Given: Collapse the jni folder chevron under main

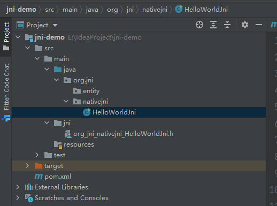Looking at the screenshot, I should point(47,123).
